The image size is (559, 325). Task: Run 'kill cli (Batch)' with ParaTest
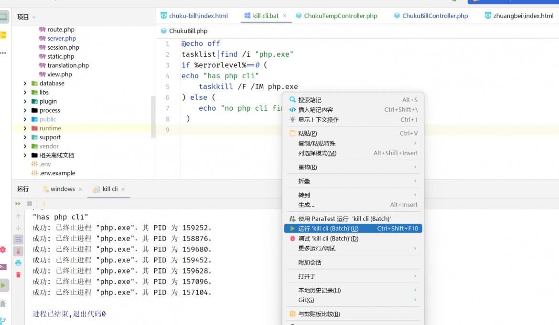pos(353,219)
